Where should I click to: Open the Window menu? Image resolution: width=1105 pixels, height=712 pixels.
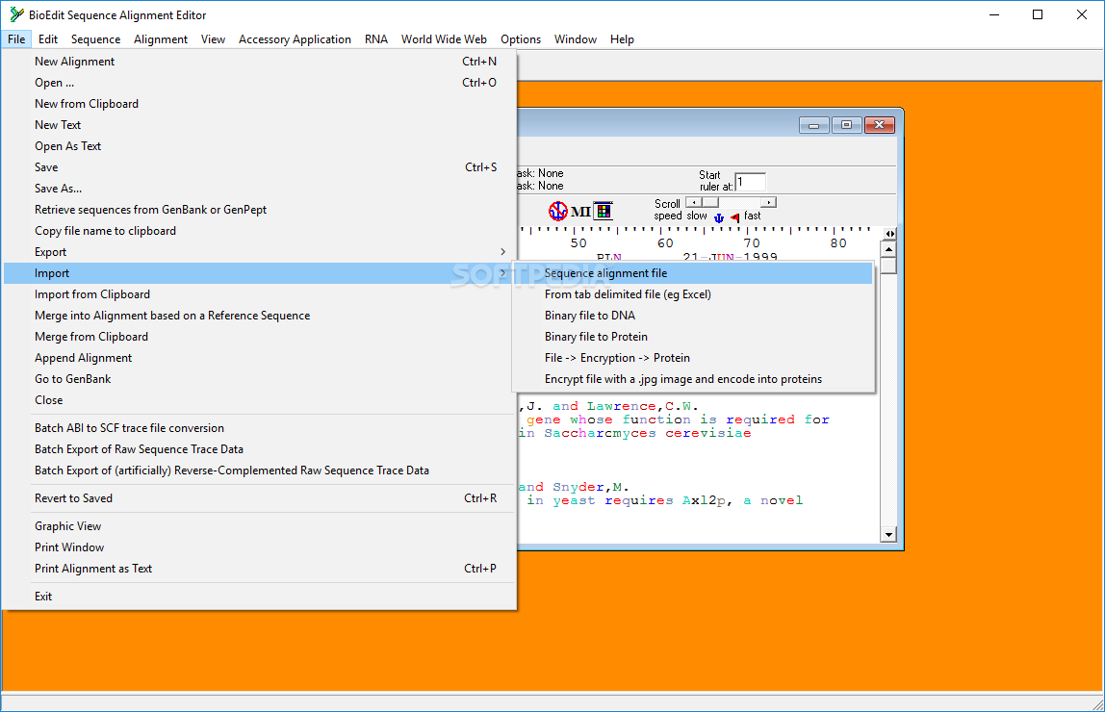[575, 39]
